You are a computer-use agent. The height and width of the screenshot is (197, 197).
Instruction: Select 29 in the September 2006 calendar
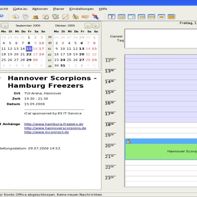(29, 60)
